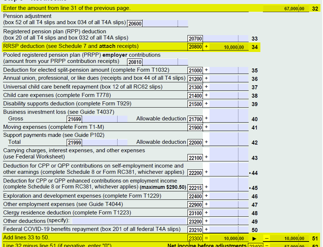Click the CPP enhanced contributions field on line 45
The width and height of the screenshot is (323, 247).
[229, 184]
